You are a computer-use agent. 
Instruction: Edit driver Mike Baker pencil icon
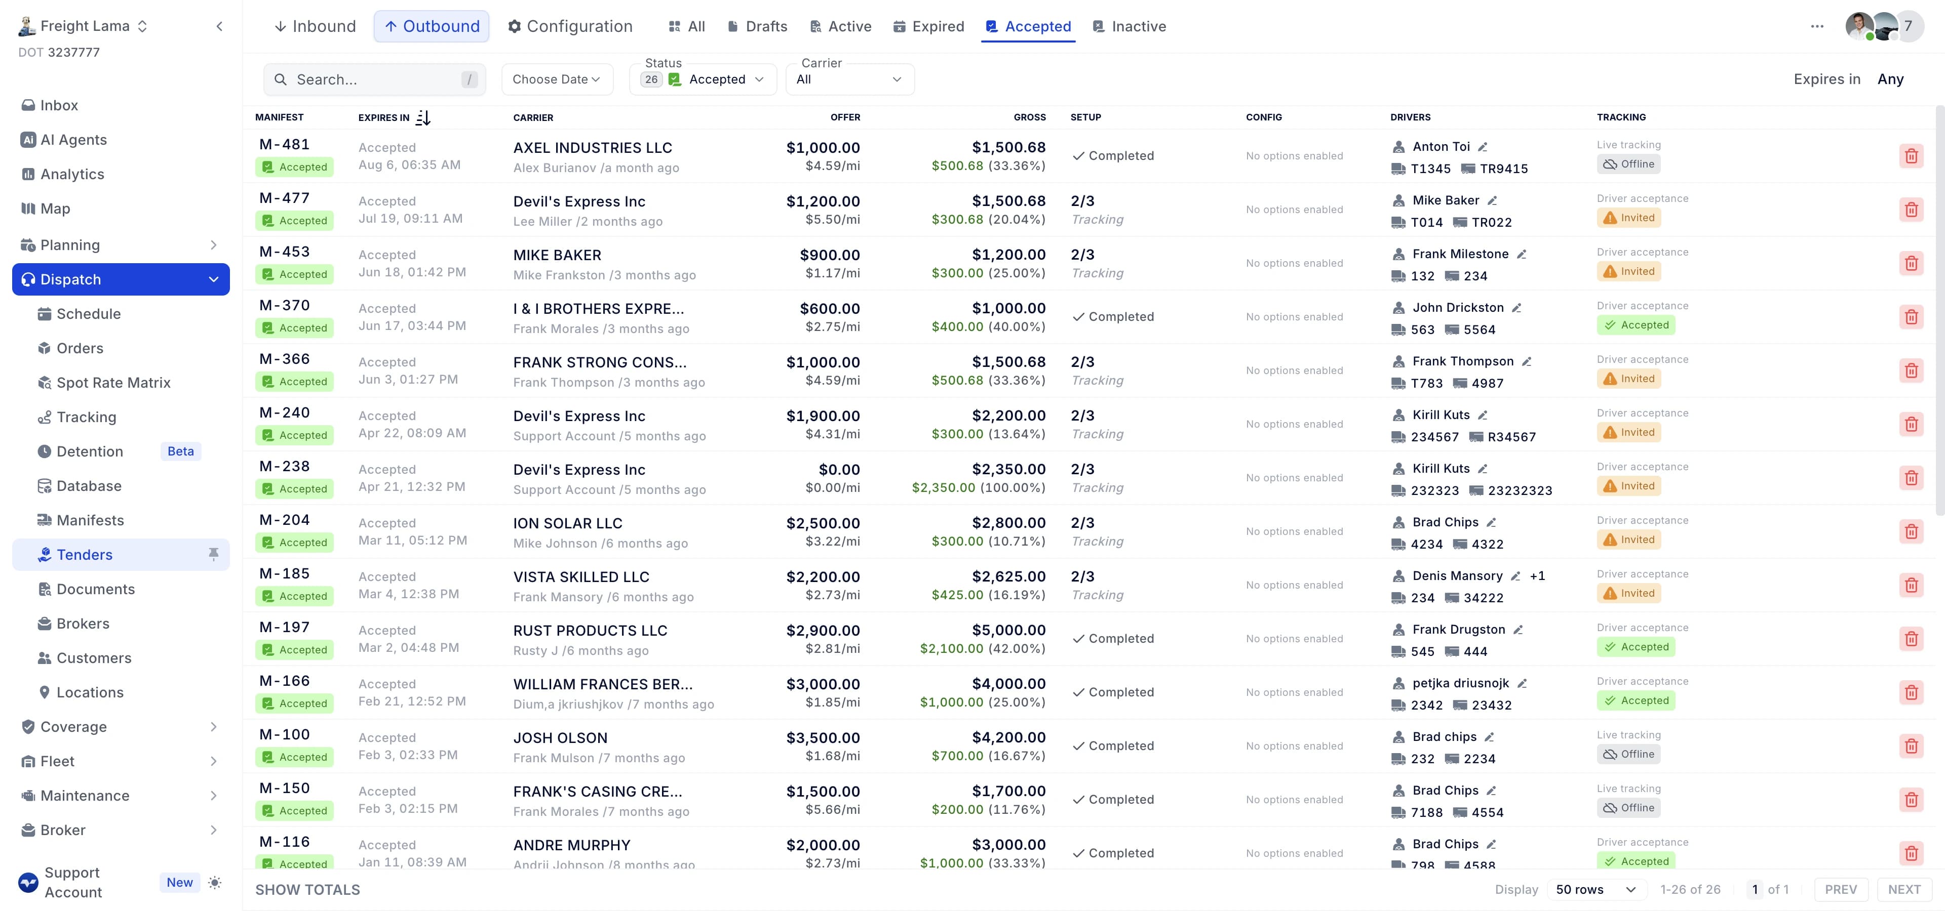pos(1493,200)
